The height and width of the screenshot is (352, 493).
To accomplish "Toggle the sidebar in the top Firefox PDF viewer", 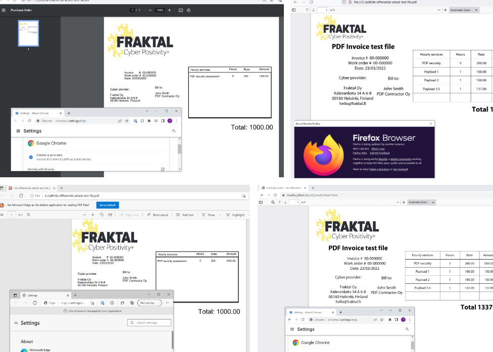I will click(x=293, y=10).
